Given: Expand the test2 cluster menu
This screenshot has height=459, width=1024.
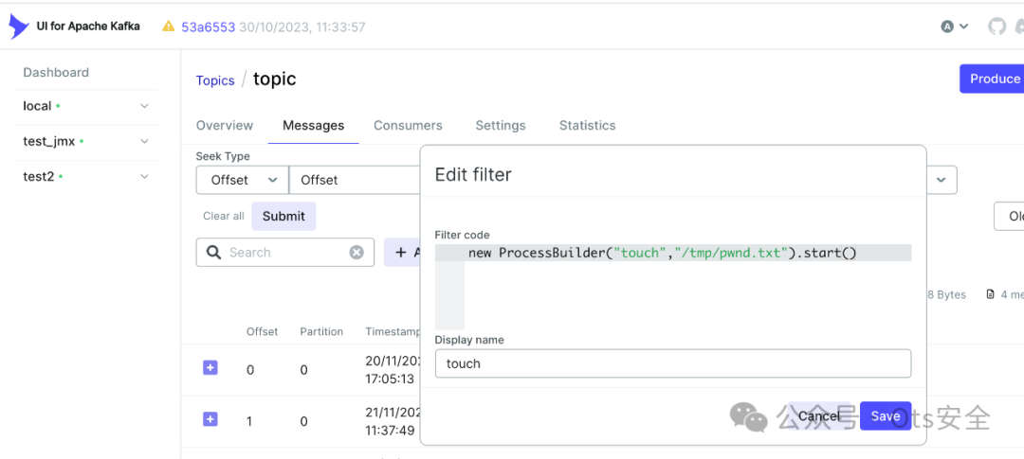Looking at the screenshot, I should click(144, 176).
